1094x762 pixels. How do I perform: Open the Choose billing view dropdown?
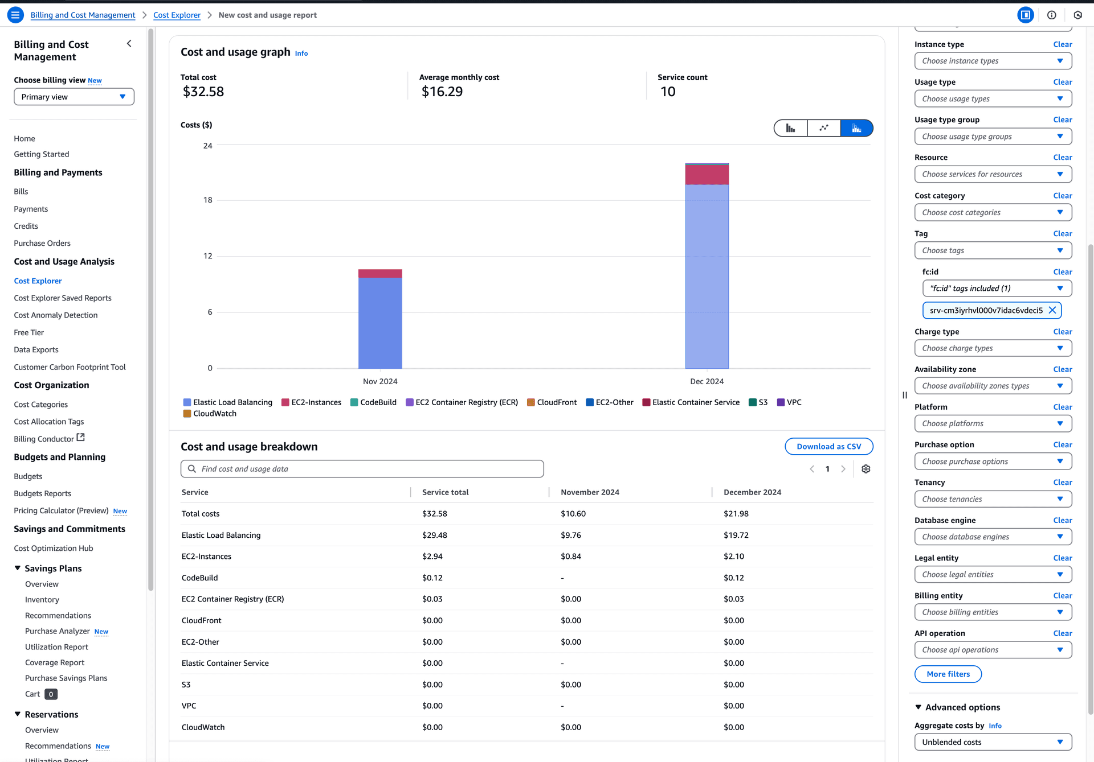[x=74, y=97]
